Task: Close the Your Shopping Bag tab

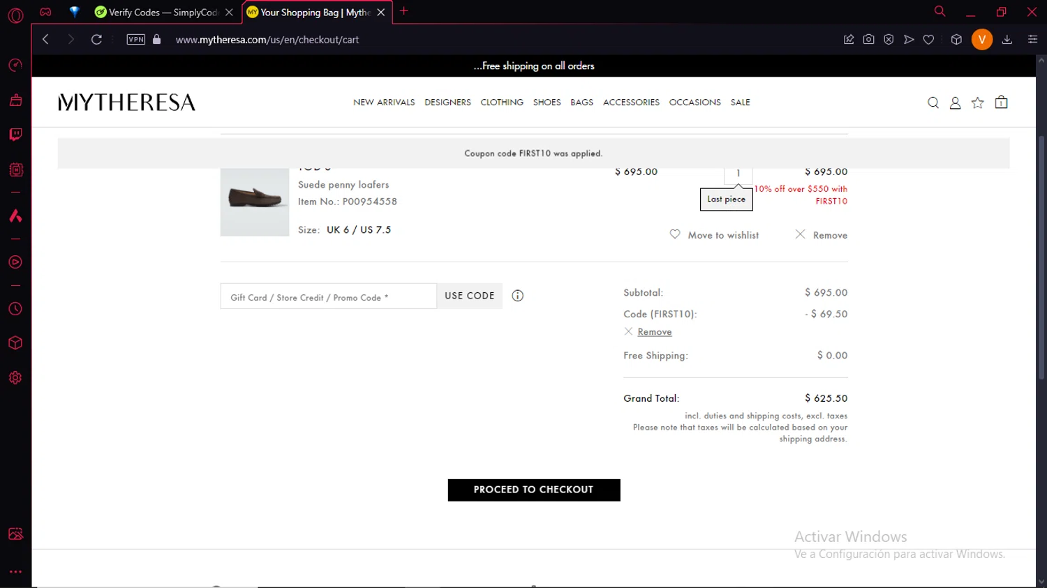Action: click(x=381, y=12)
